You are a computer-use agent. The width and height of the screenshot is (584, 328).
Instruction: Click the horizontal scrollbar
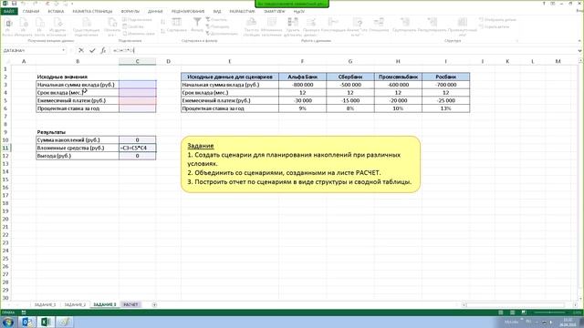518,304
